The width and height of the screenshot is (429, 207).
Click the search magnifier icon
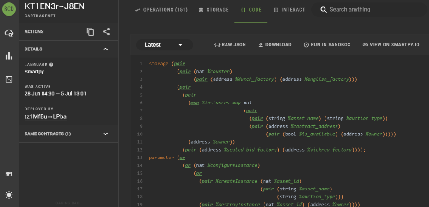[x=324, y=10]
